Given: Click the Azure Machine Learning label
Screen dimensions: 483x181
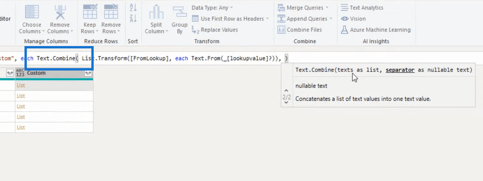Looking at the screenshot, I should click(380, 30).
